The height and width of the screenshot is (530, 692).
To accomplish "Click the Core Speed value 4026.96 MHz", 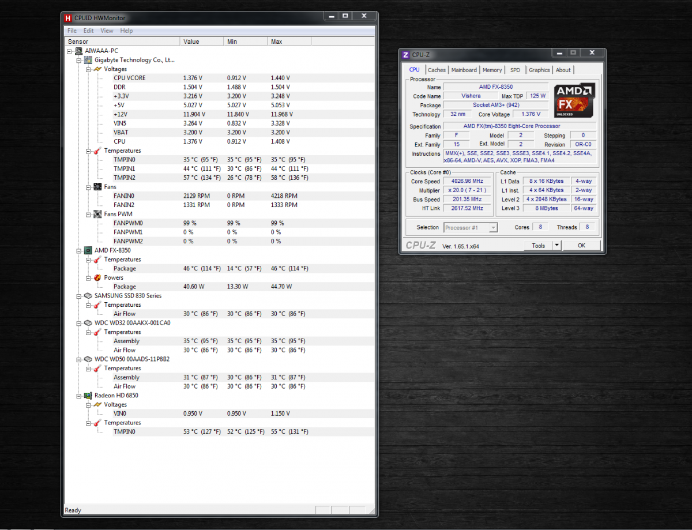I will click(467, 181).
